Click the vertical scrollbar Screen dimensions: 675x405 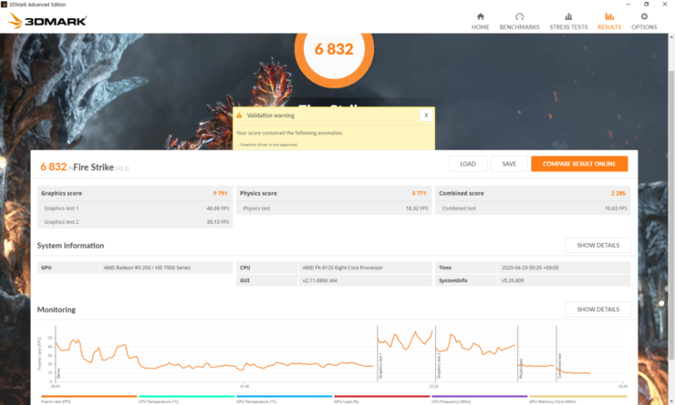point(671,215)
